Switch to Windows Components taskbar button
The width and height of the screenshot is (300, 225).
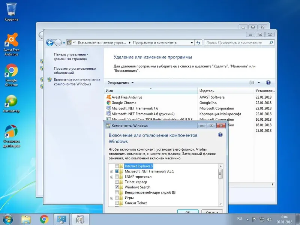point(81,219)
